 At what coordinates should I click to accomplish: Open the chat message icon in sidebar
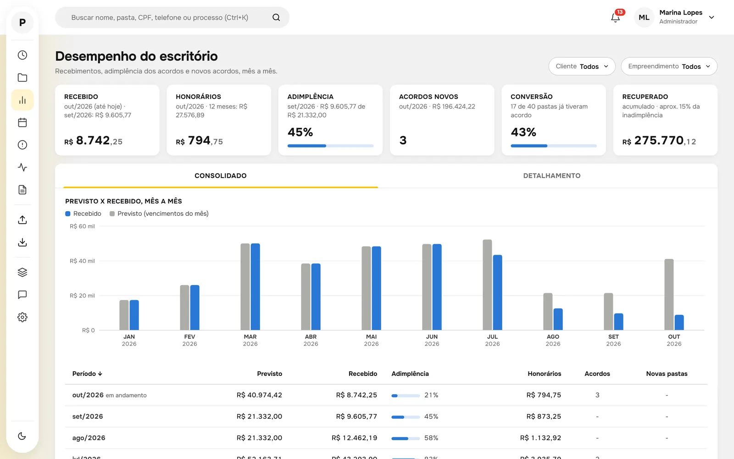coord(22,295)
